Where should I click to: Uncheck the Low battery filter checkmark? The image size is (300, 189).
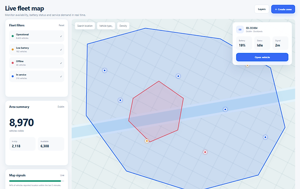pyautogui.click(x=61, y=49)
